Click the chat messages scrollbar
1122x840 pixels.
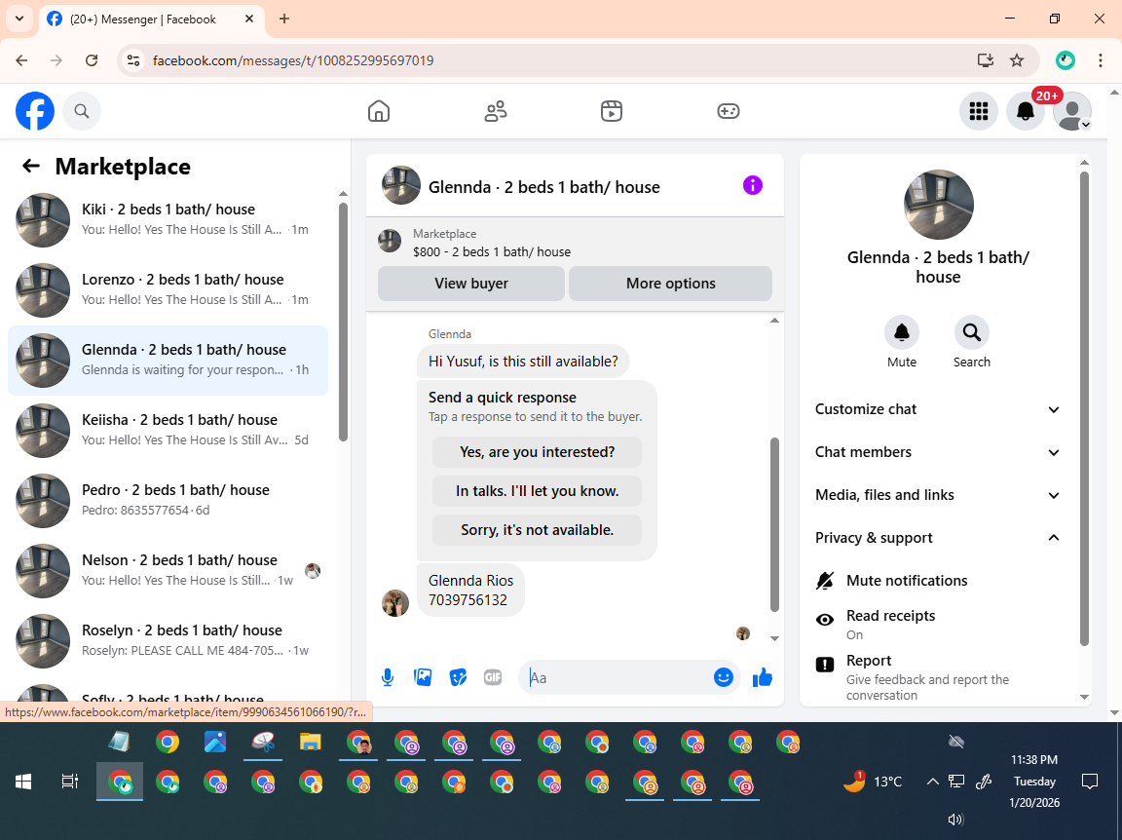point(774,525)
